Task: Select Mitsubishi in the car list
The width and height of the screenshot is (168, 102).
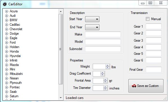Action: tap(16, 74)
